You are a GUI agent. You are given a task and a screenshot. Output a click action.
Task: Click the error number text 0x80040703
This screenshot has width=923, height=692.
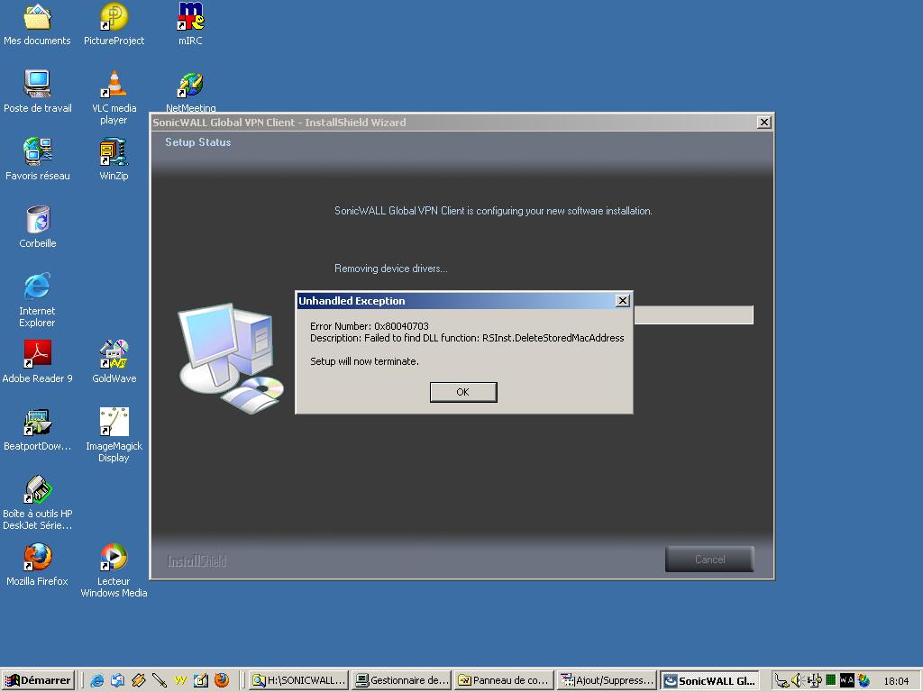[401, 326]
